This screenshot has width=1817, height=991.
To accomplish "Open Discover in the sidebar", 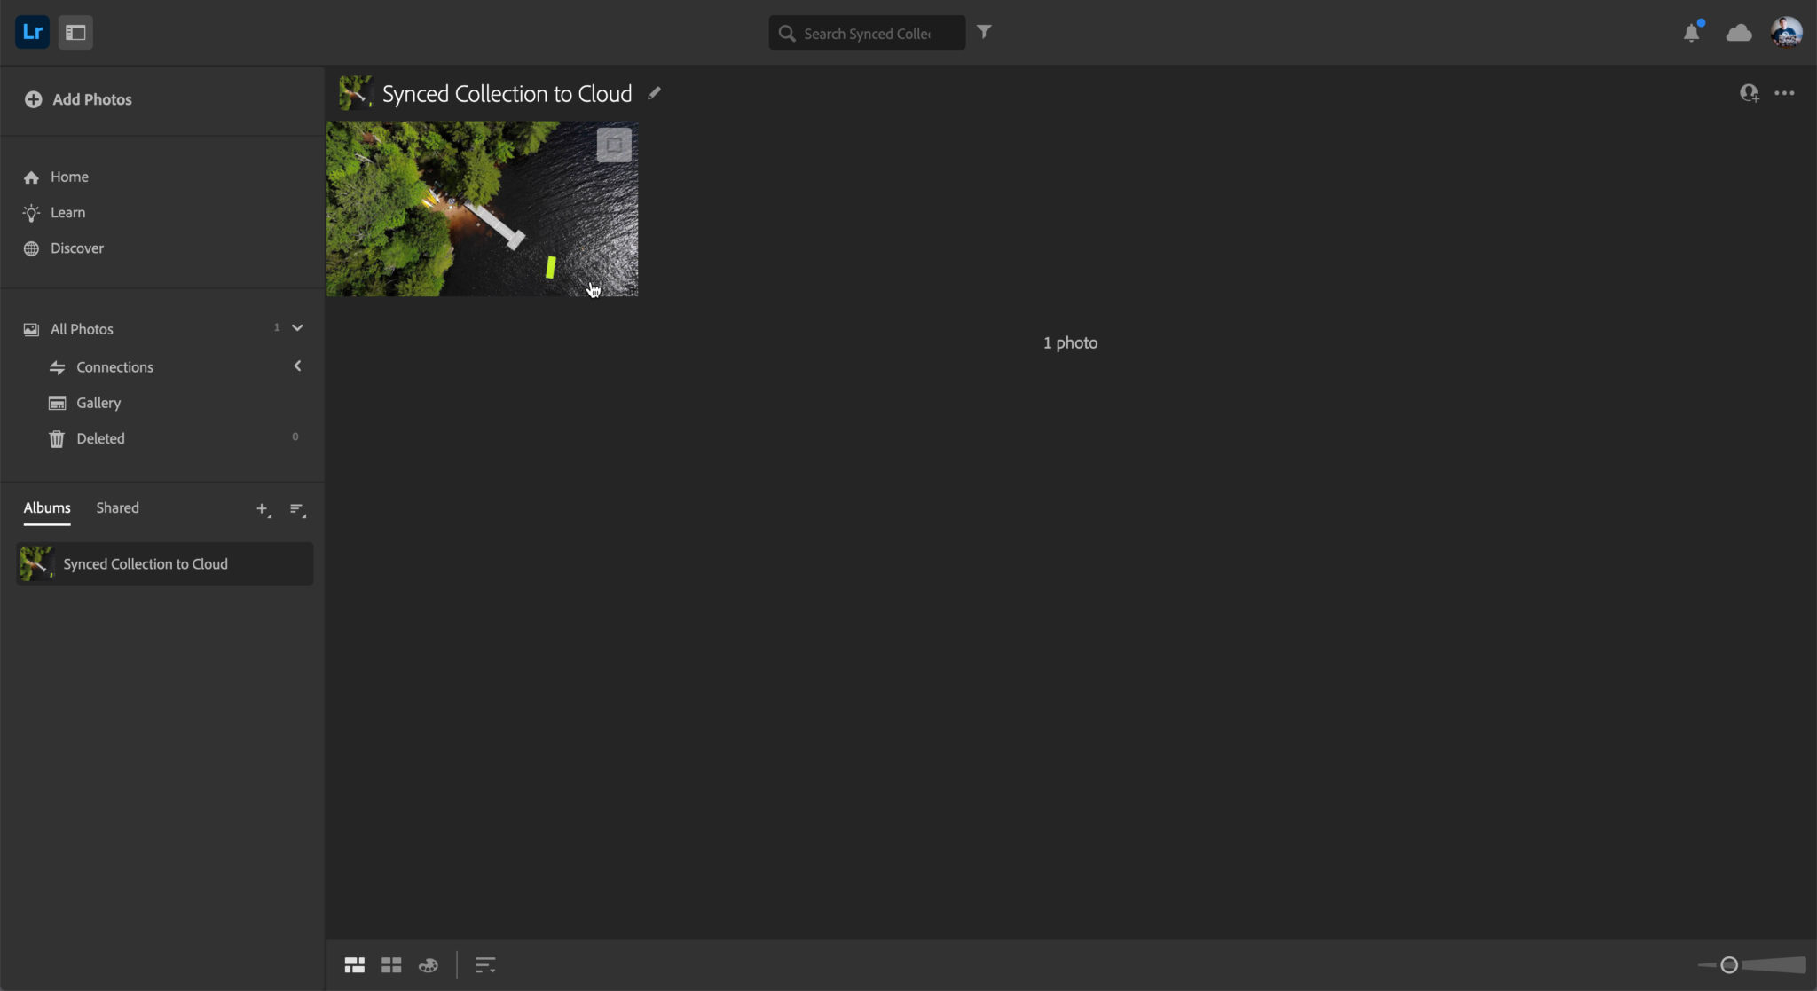I will [76, 248].
